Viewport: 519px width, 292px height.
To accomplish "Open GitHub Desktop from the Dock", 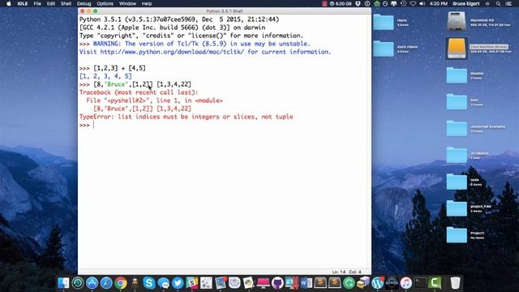I will click(x=277, y=283).
